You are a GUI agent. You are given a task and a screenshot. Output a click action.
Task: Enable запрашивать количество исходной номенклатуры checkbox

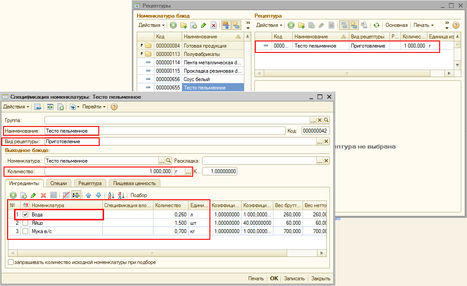point(11,262)
